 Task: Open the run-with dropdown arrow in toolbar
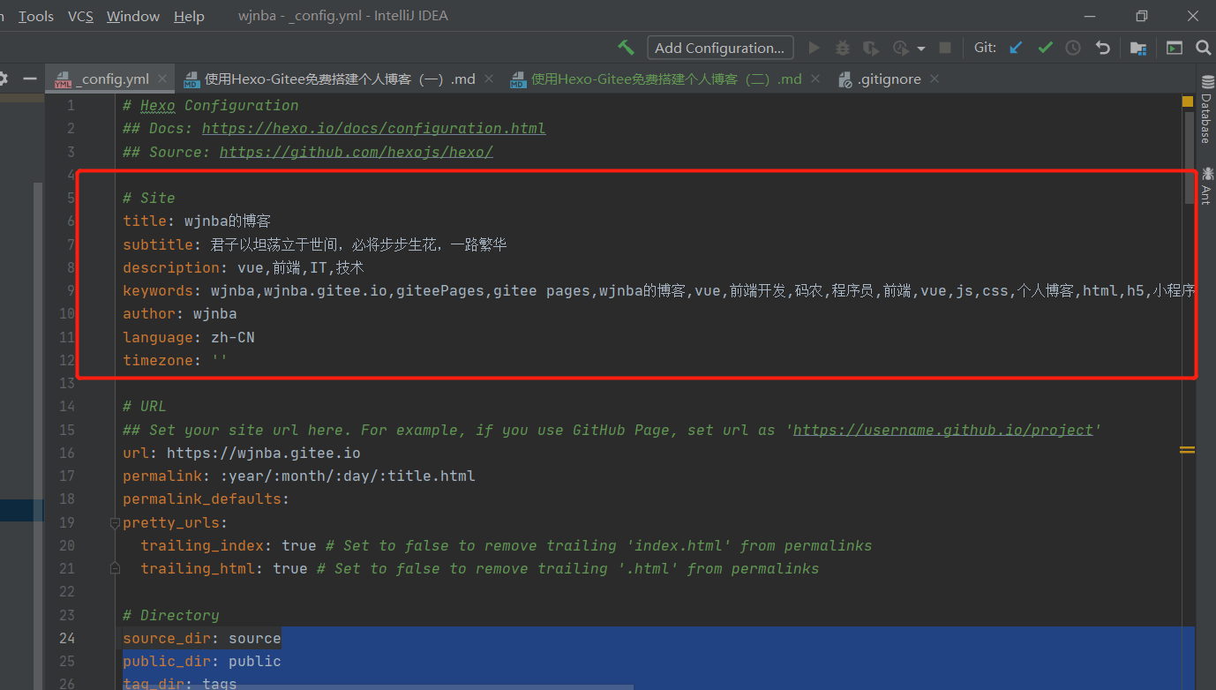tap(921, 49)
